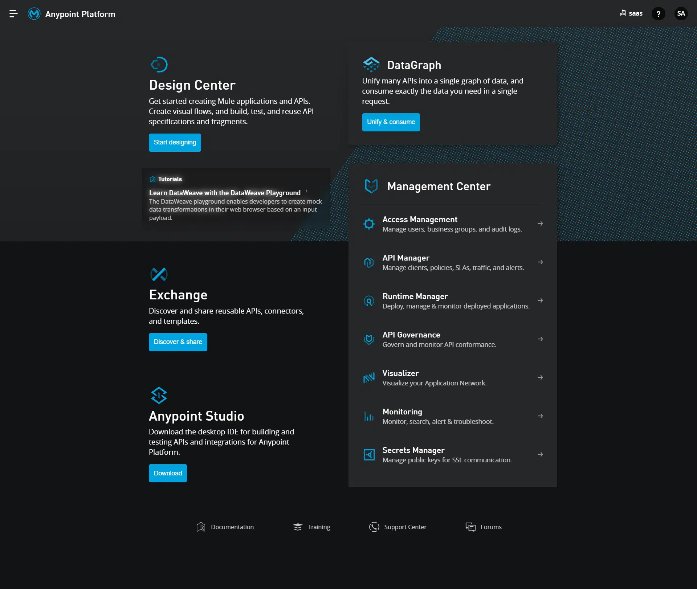Click text 'Monitor, search, alert & troubleshoot.'
697x589 pixels.
[438, 422]
